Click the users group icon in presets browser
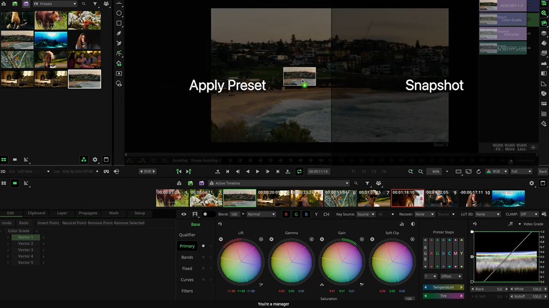549x308 pixels. pos(106,4)
